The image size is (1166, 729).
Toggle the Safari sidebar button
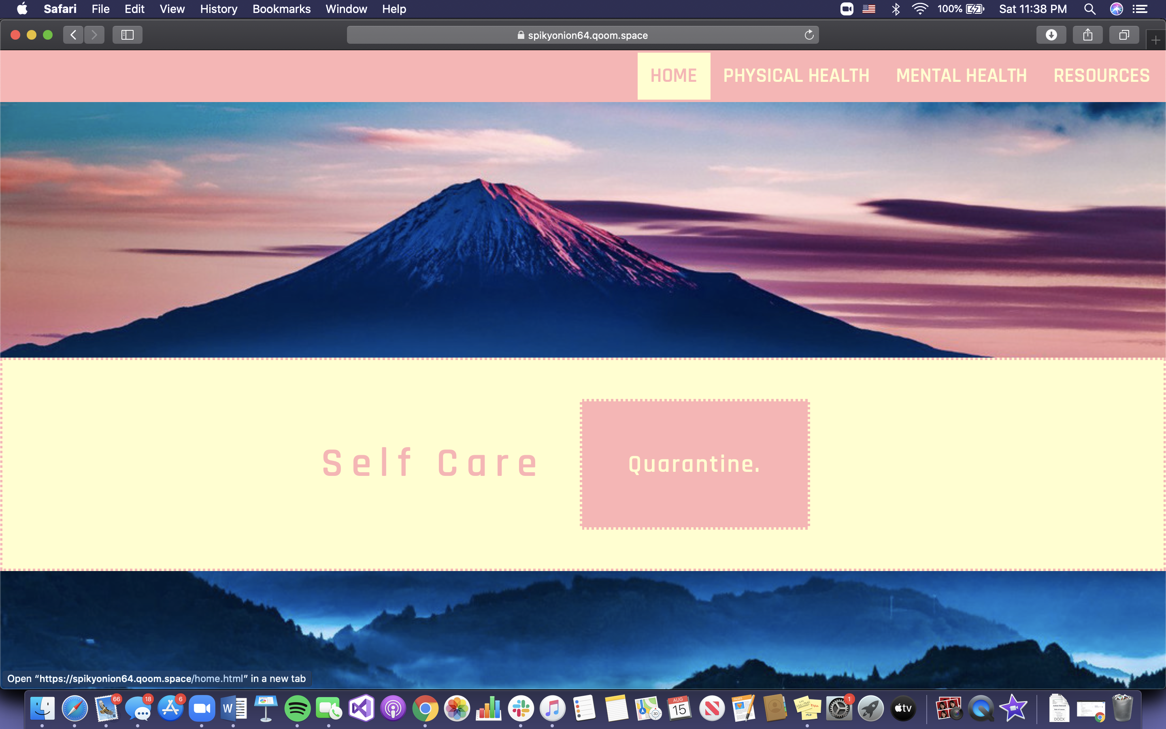click(127, 35)
